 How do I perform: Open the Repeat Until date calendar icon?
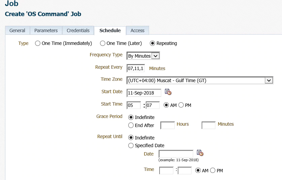[200, 153]
